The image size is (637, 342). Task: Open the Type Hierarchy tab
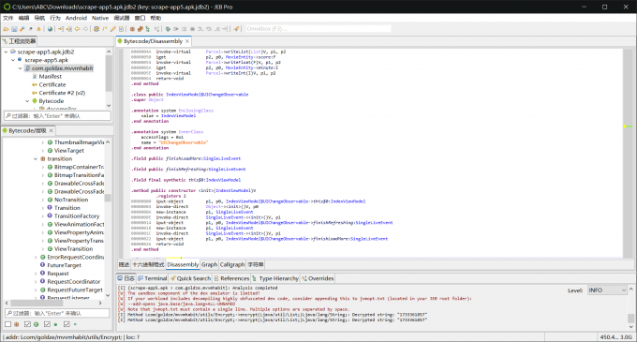(275, 278)
